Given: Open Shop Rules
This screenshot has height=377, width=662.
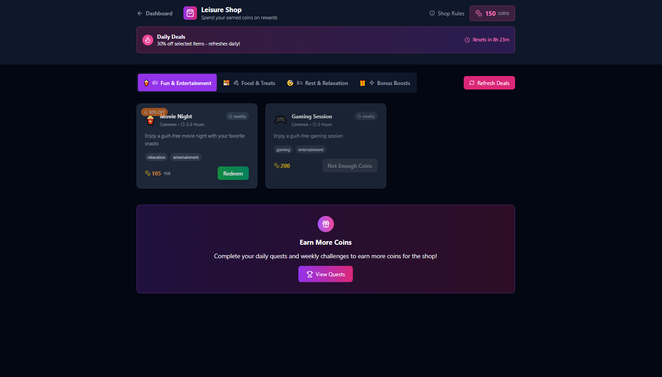Looking at the screenshot, I should click(x=447, y=13).
